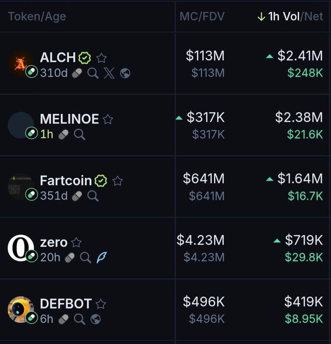Add zero to favorites via star
The width and height of the screenshot is (331, 344).
point(76,243)
